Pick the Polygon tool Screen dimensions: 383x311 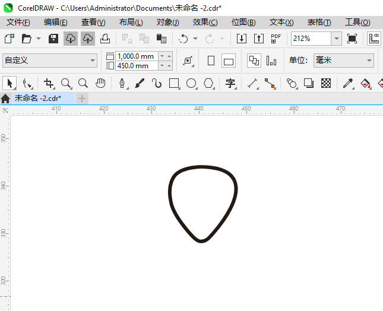point(208,83)
